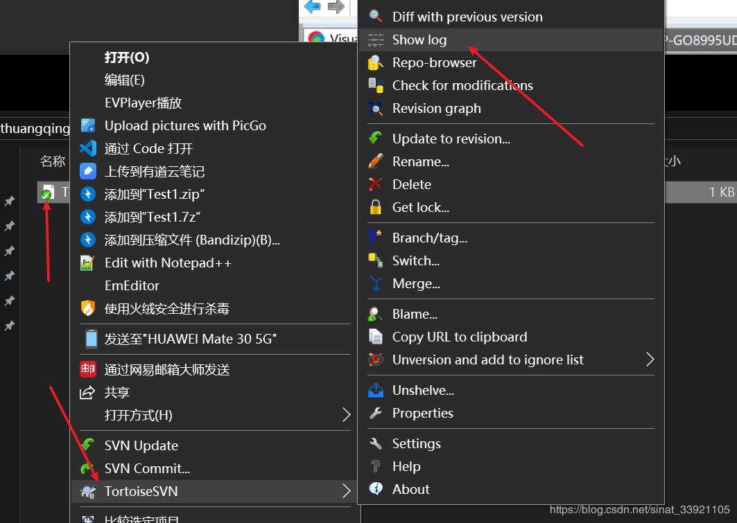The image size is (737, 523).
Task: Open file via VS Code icon
Action: click(87, 148)
